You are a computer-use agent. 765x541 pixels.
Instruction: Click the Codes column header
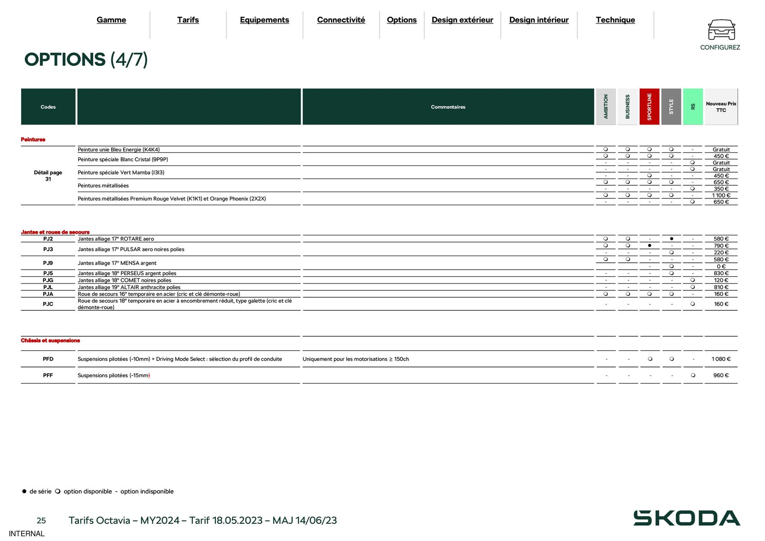tap(48, 107)
